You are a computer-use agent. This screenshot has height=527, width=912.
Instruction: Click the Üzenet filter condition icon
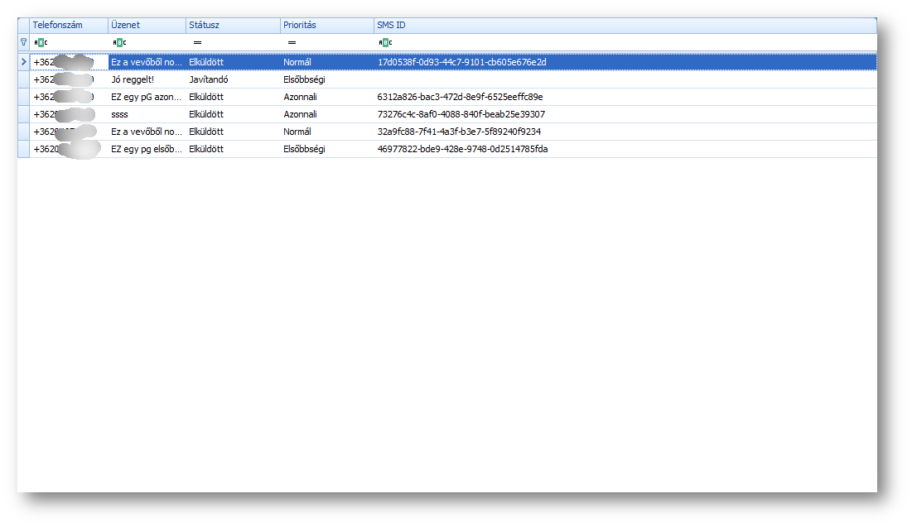[118, 42]
